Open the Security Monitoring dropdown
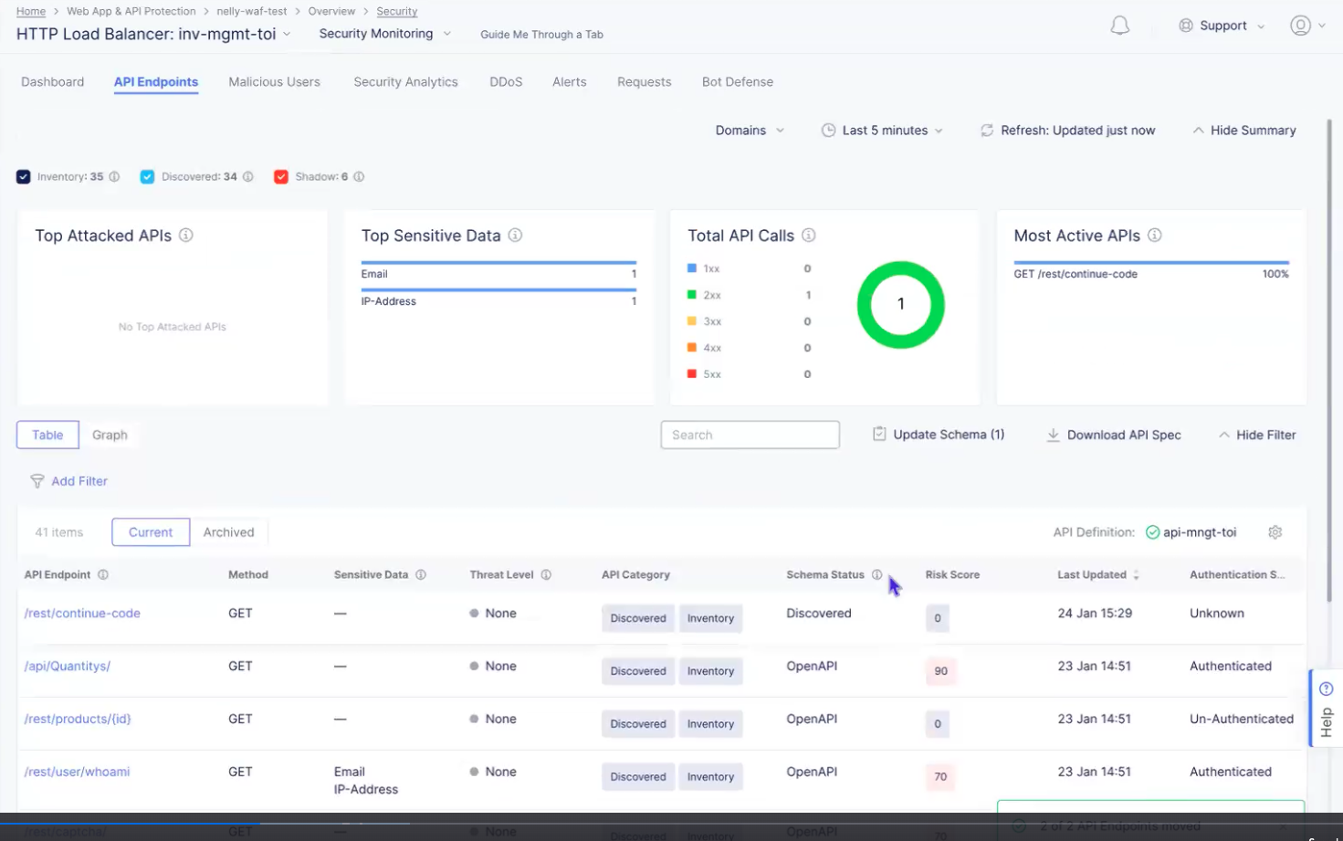Viewport: 1343px width, 841px height. click(384, 33)
